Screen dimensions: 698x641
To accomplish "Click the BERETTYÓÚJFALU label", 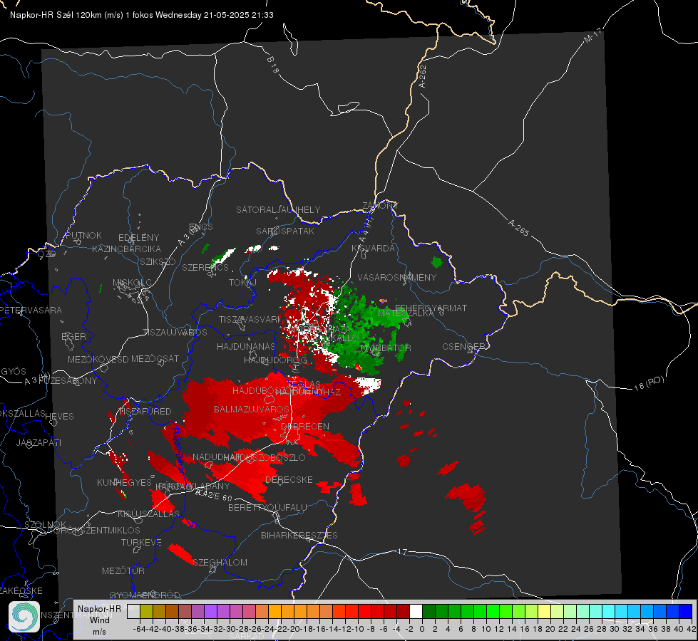I will pos(267,507).
